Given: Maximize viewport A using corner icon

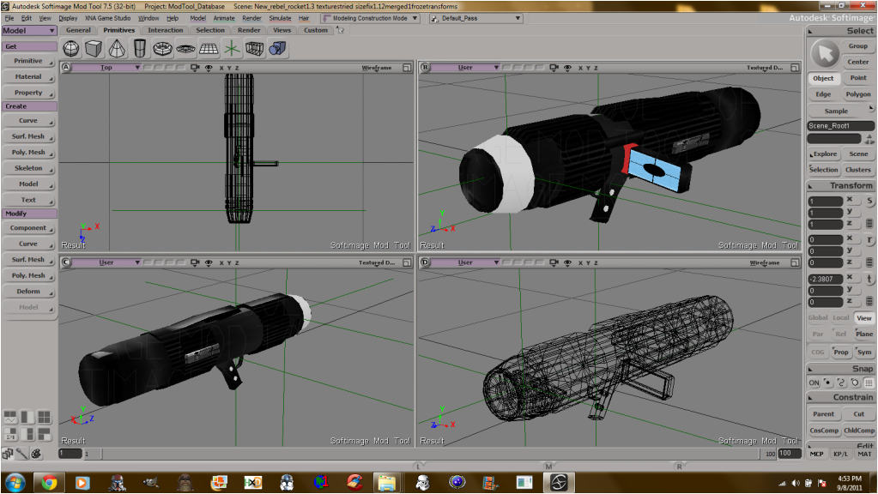Looking at the screenshot, I should tap(407, 68).
